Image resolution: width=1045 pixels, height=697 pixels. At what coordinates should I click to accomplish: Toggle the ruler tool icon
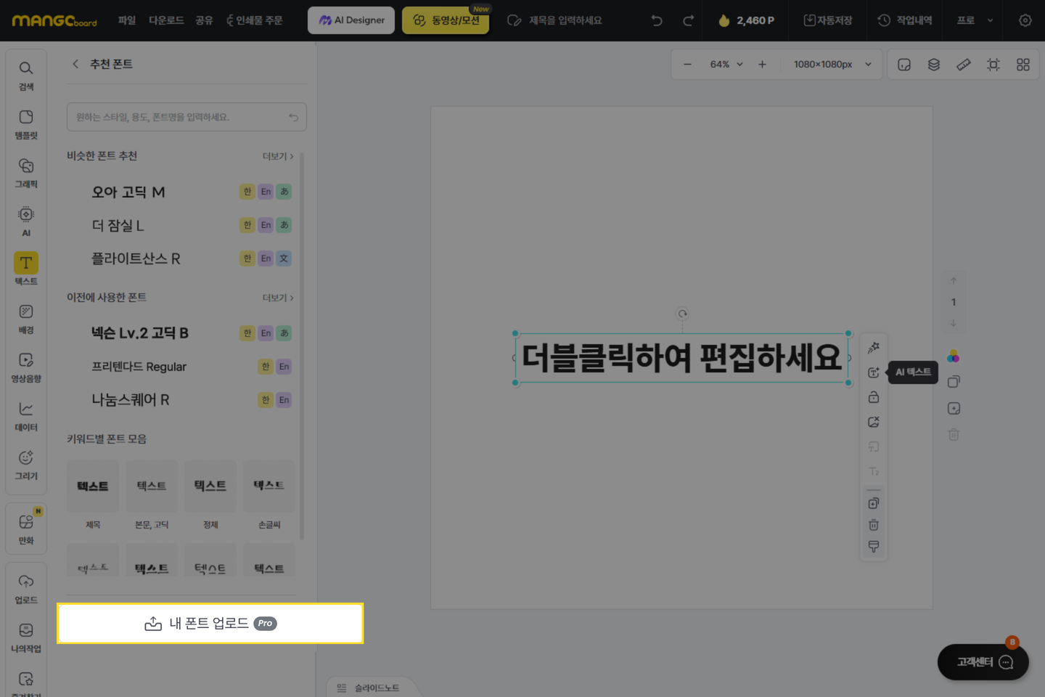[x=964, y=65]
